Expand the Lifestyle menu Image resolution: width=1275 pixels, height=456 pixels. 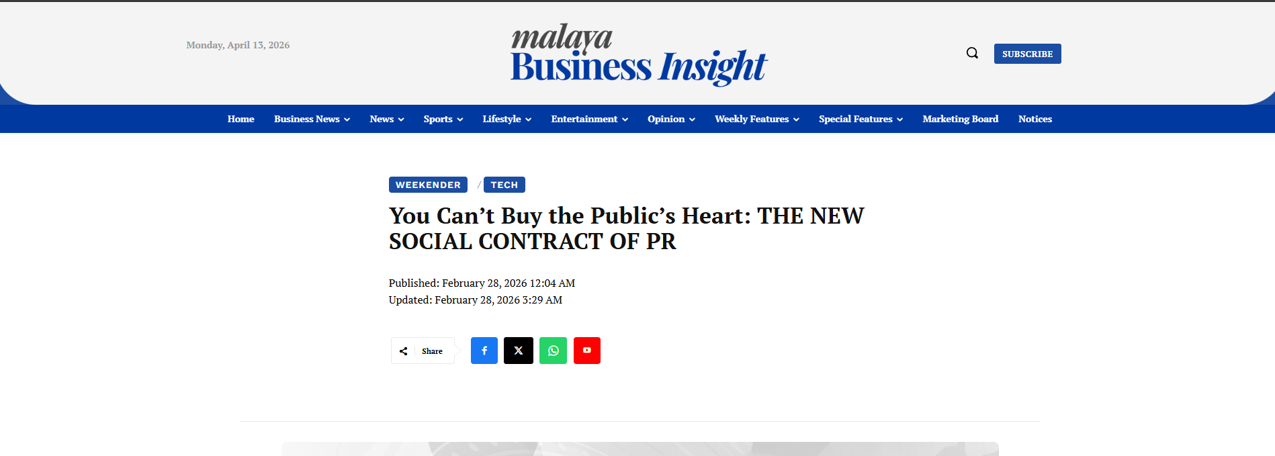507,119
